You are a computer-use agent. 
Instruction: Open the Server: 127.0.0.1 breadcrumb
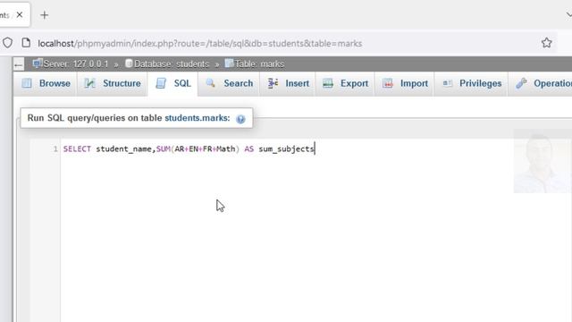(x=76, y=64)
